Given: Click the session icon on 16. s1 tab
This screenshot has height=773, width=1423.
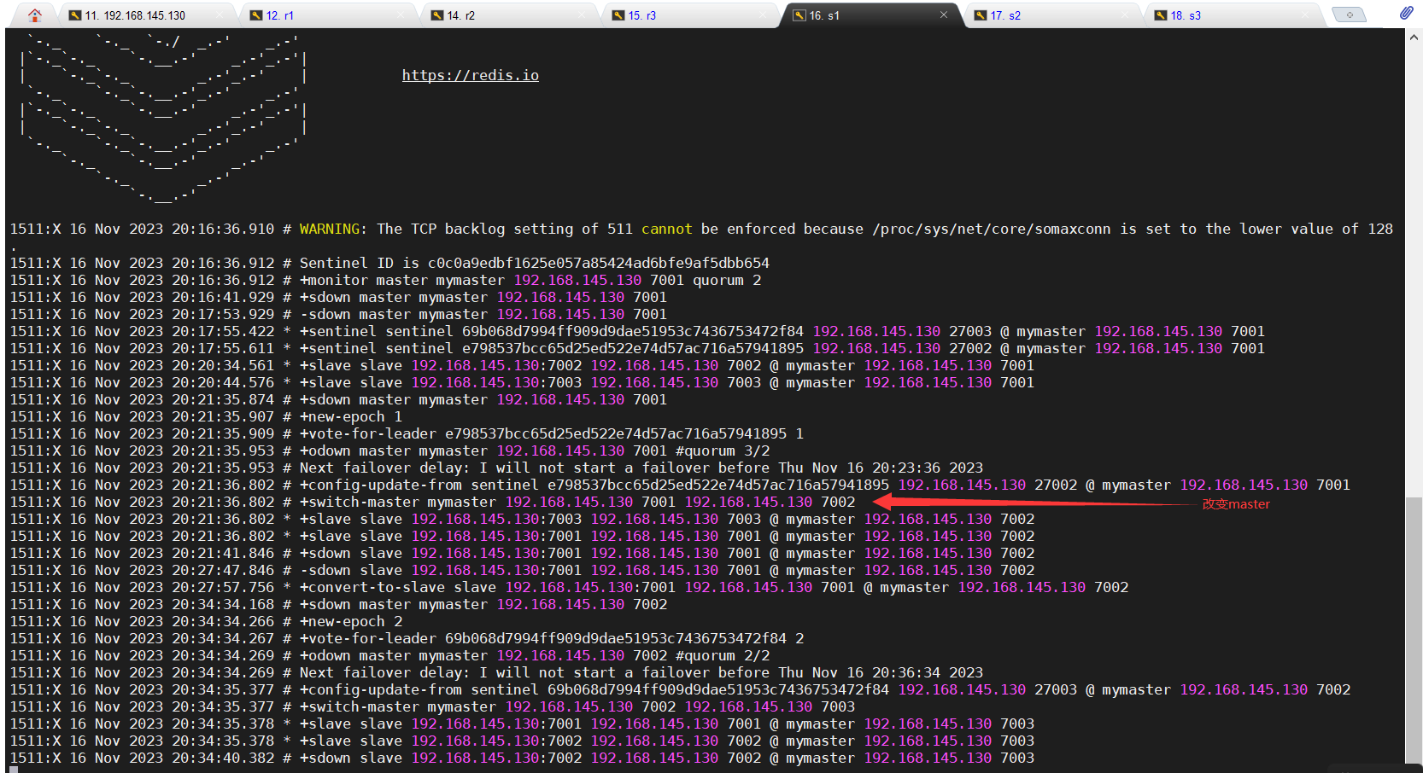Looking at the screenshot, I should pyautogui.click(x=799, y=15).
